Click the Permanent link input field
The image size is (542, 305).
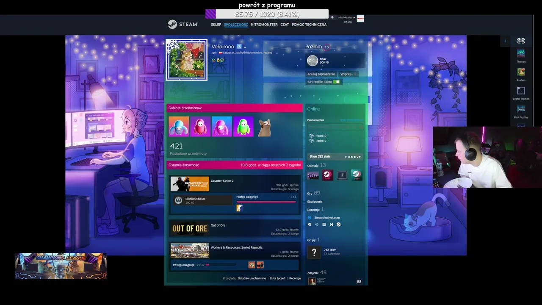[x=335, y=127]
